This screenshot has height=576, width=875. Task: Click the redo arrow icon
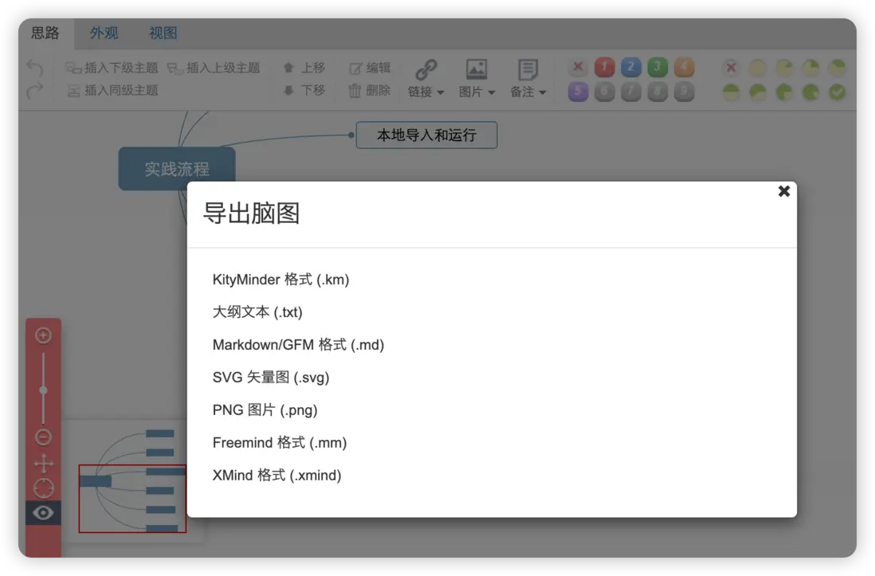coord(34,90)
